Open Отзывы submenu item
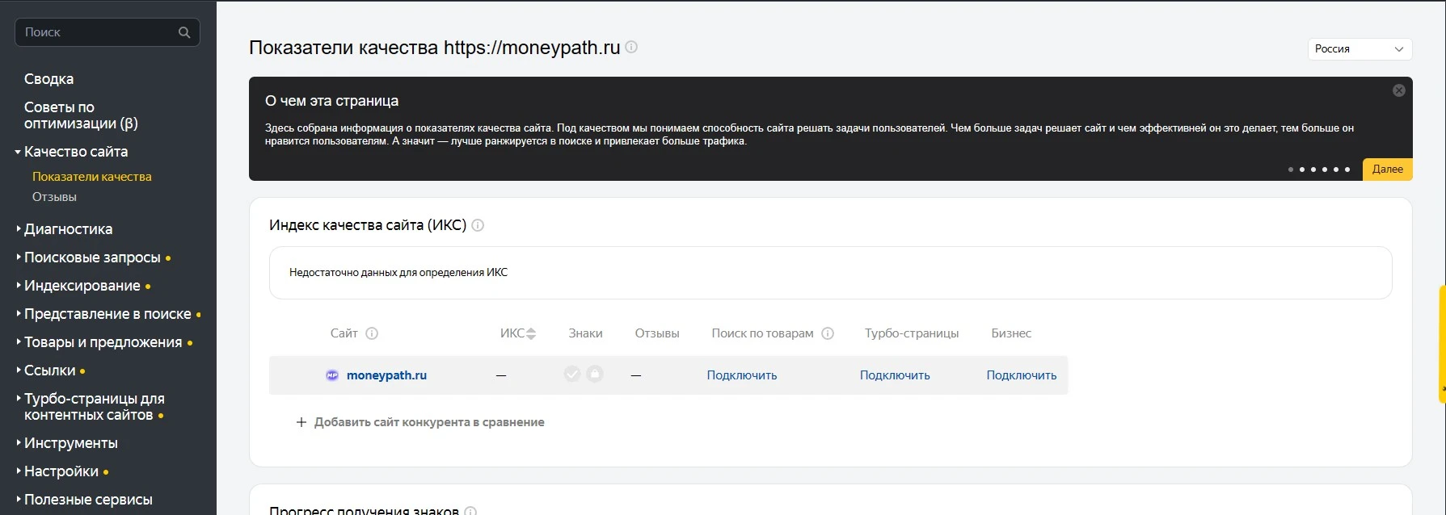The image size is (1446, 515). click(54, 197)
